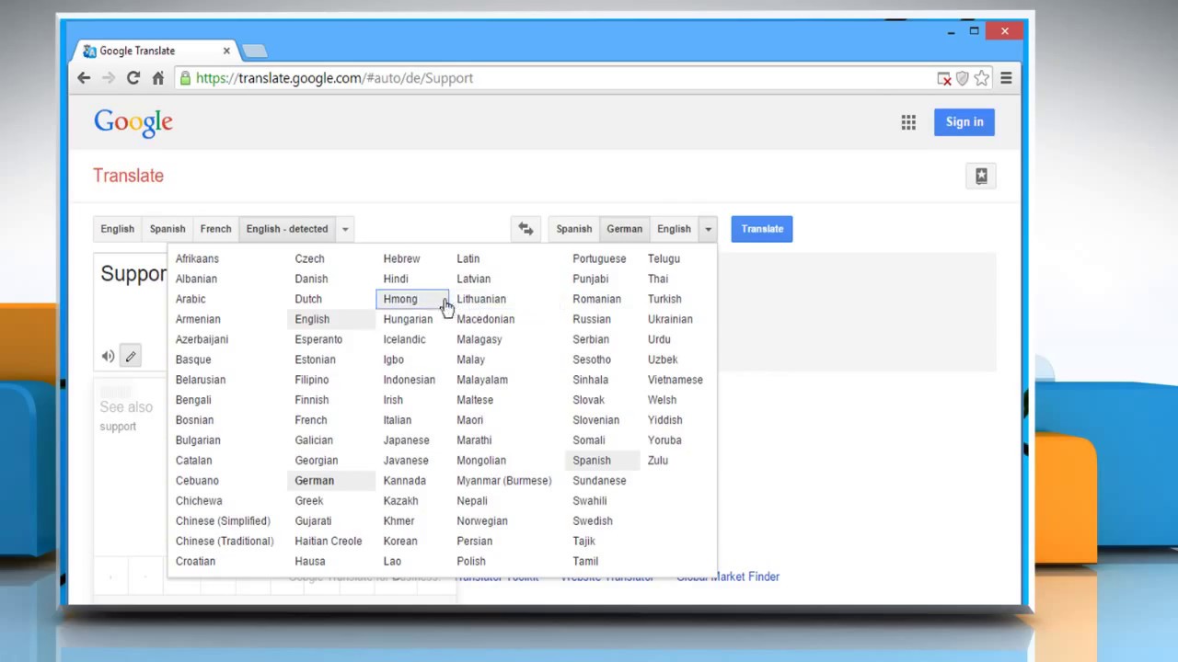The height and width of the screenshot is (662, 1178).
Task: Select Spanish source language tab
Action: [167, 229]
